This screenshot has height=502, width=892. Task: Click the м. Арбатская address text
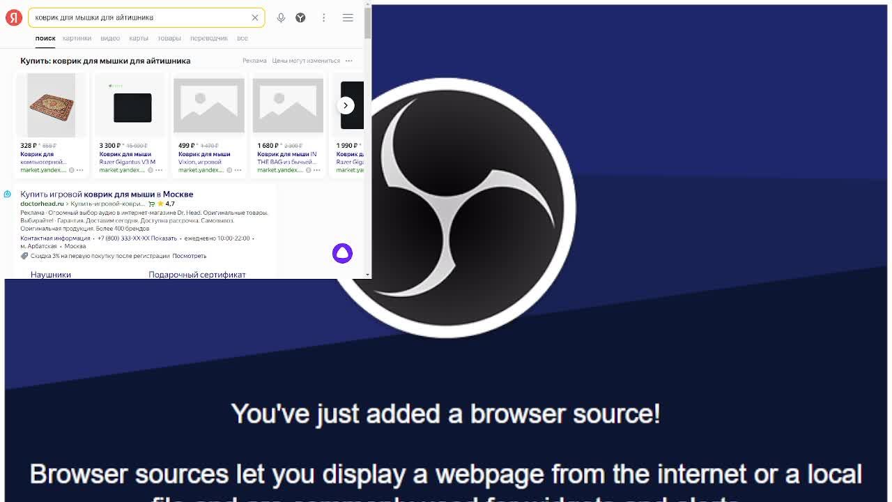(x=38, y=246)
